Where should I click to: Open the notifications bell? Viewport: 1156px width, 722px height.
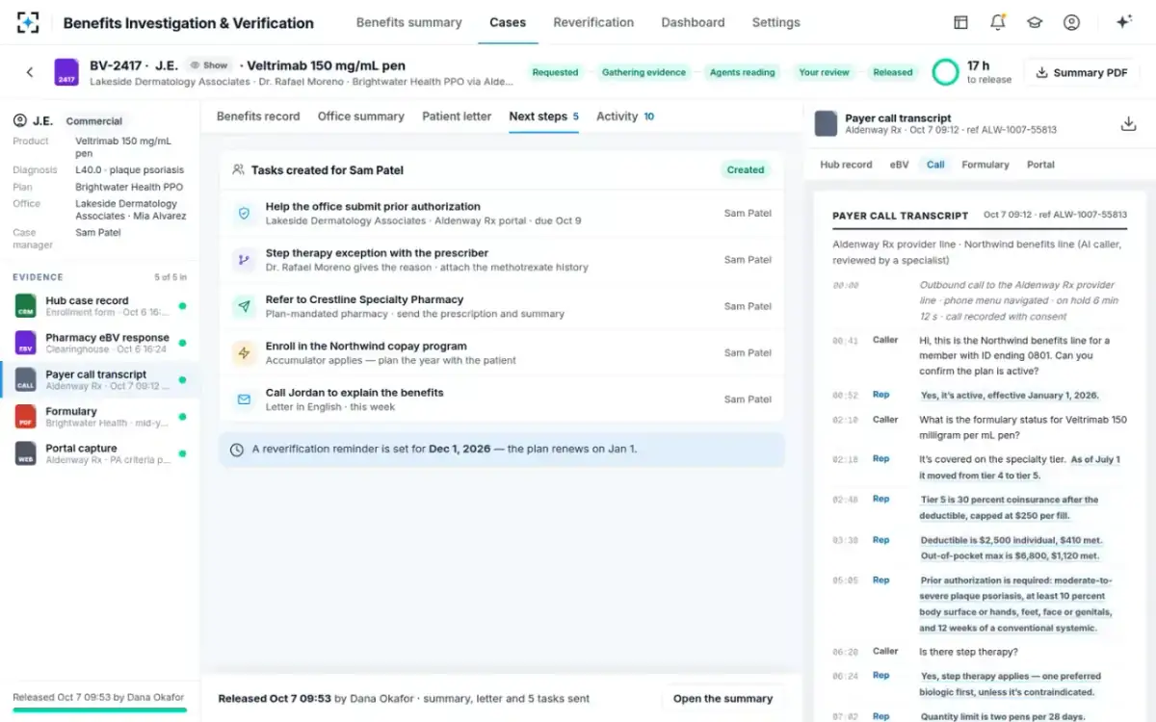(x=998, y=22)
